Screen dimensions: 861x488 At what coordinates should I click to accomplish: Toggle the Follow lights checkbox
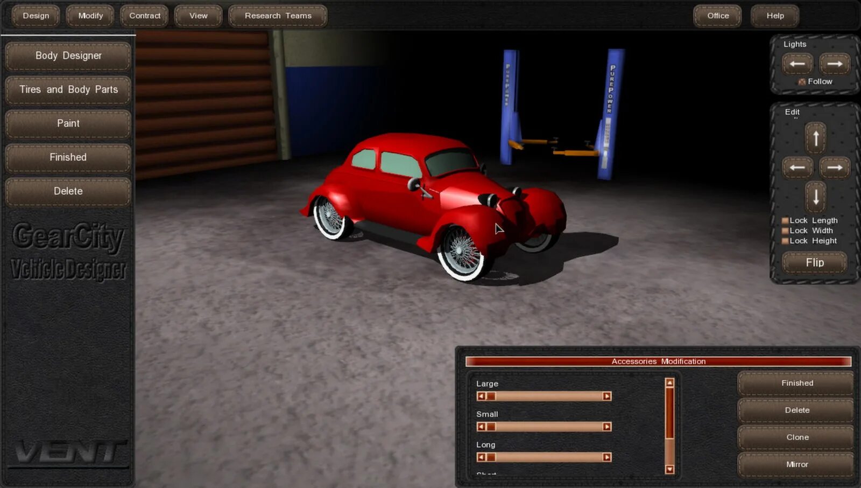[x=802, y=82]
